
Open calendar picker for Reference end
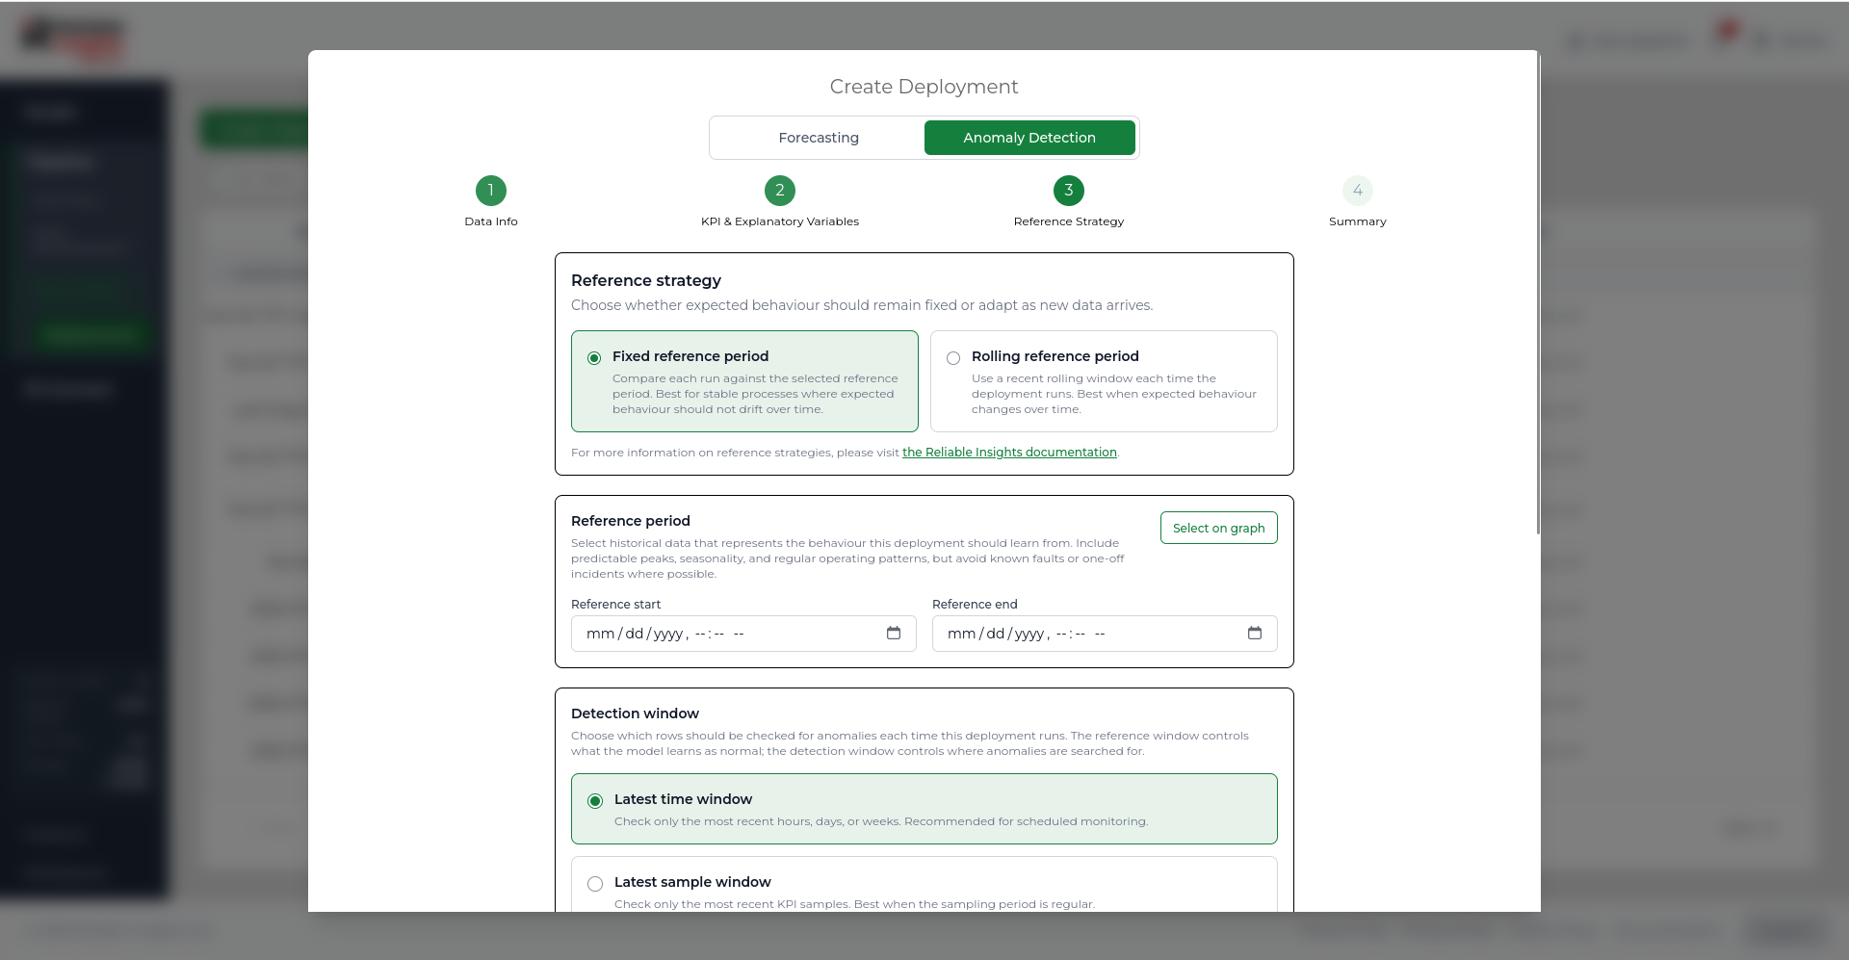[x=1255, y=633]
